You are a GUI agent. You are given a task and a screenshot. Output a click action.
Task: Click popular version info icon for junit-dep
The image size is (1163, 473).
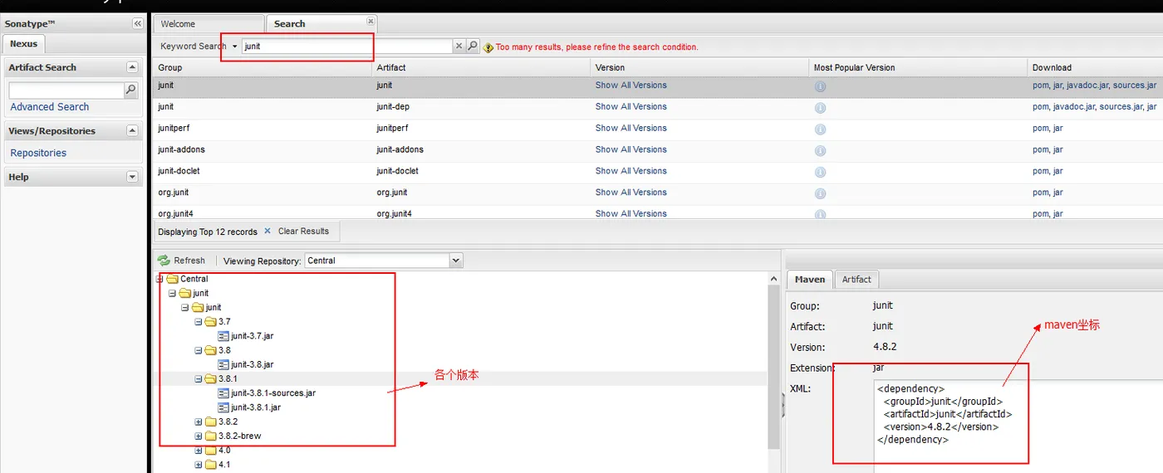point(820,108)
